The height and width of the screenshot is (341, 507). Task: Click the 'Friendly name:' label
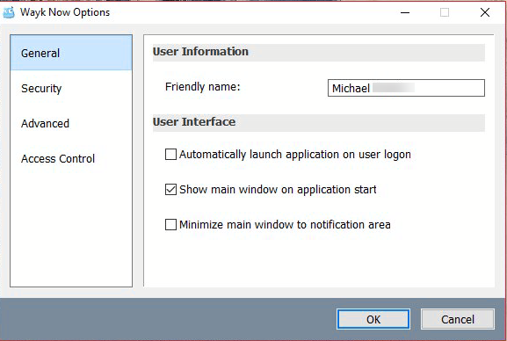pos(202,87)
